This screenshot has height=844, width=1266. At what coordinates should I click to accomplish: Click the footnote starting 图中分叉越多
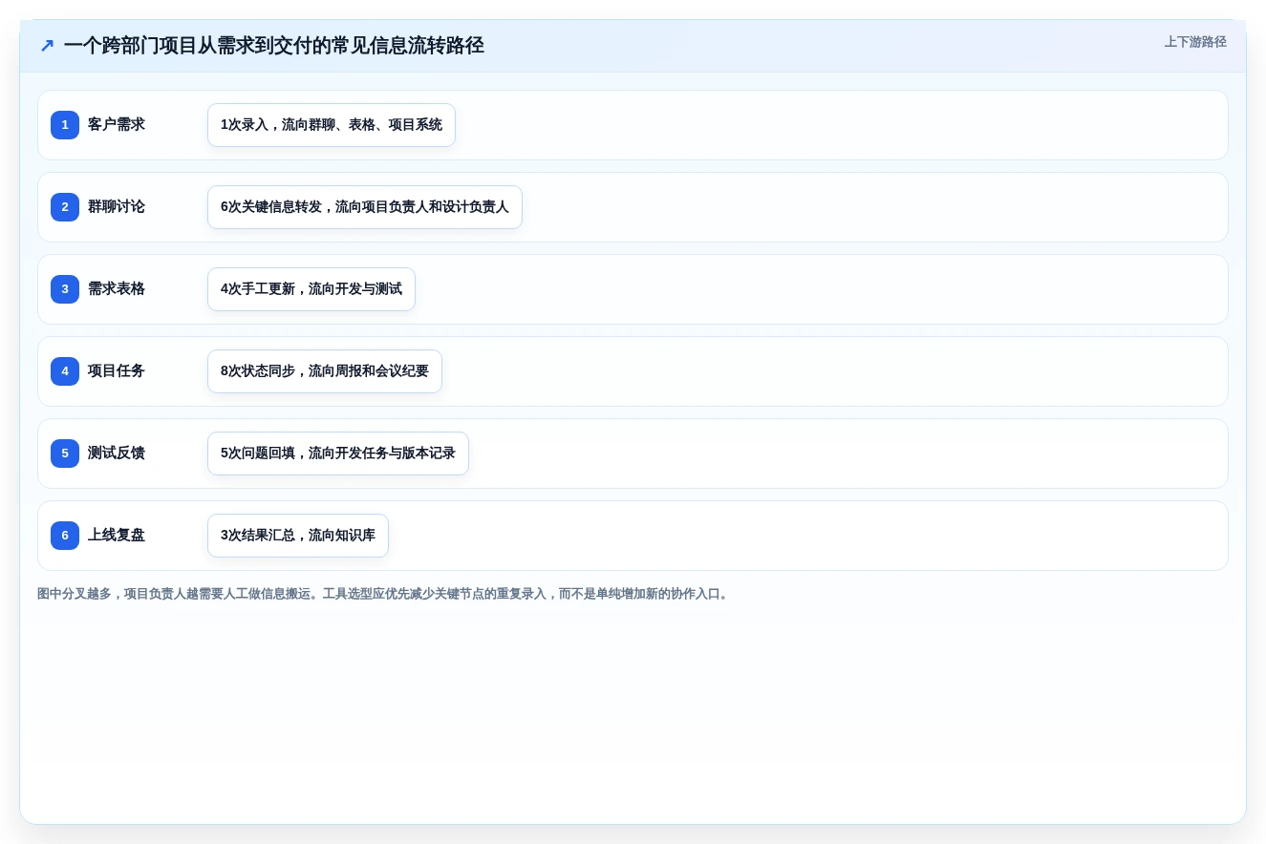(x=385, y=594)
